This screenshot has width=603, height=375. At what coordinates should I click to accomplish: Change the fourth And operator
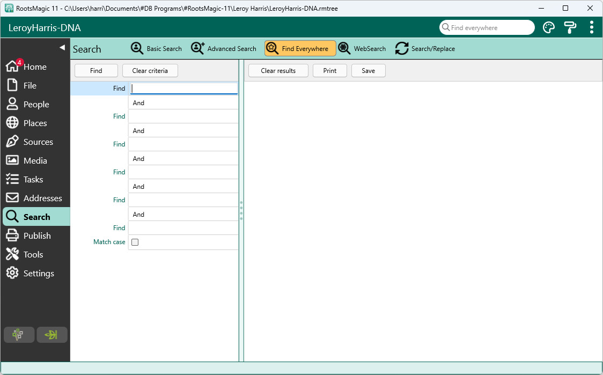[183, 187]
